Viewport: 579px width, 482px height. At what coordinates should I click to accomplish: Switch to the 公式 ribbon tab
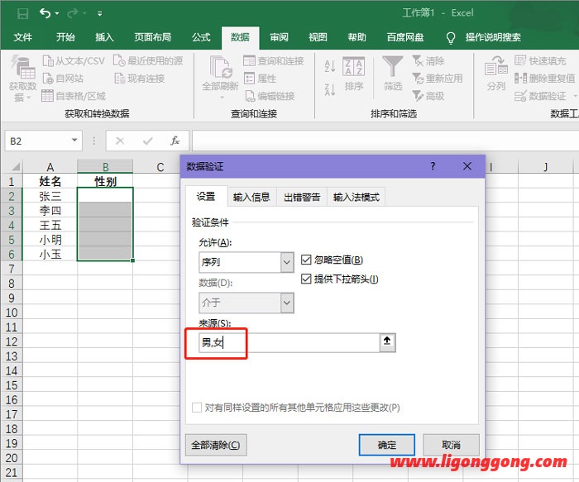pos(201,37)
